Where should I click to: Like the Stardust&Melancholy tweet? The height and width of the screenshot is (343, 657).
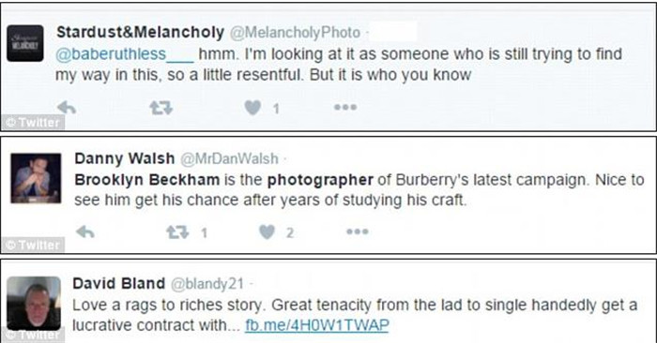pyautogui.click(x=252, y=108)
